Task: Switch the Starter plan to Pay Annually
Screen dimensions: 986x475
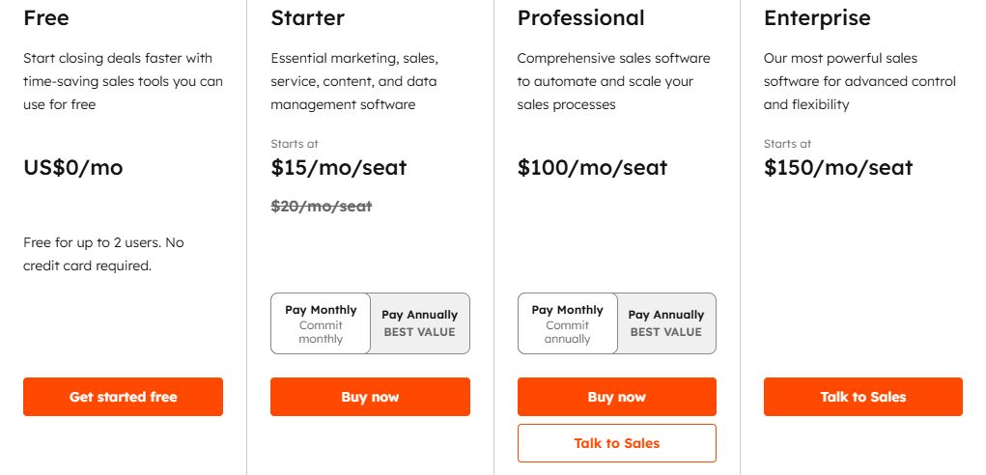Action: tap(420, 323)
